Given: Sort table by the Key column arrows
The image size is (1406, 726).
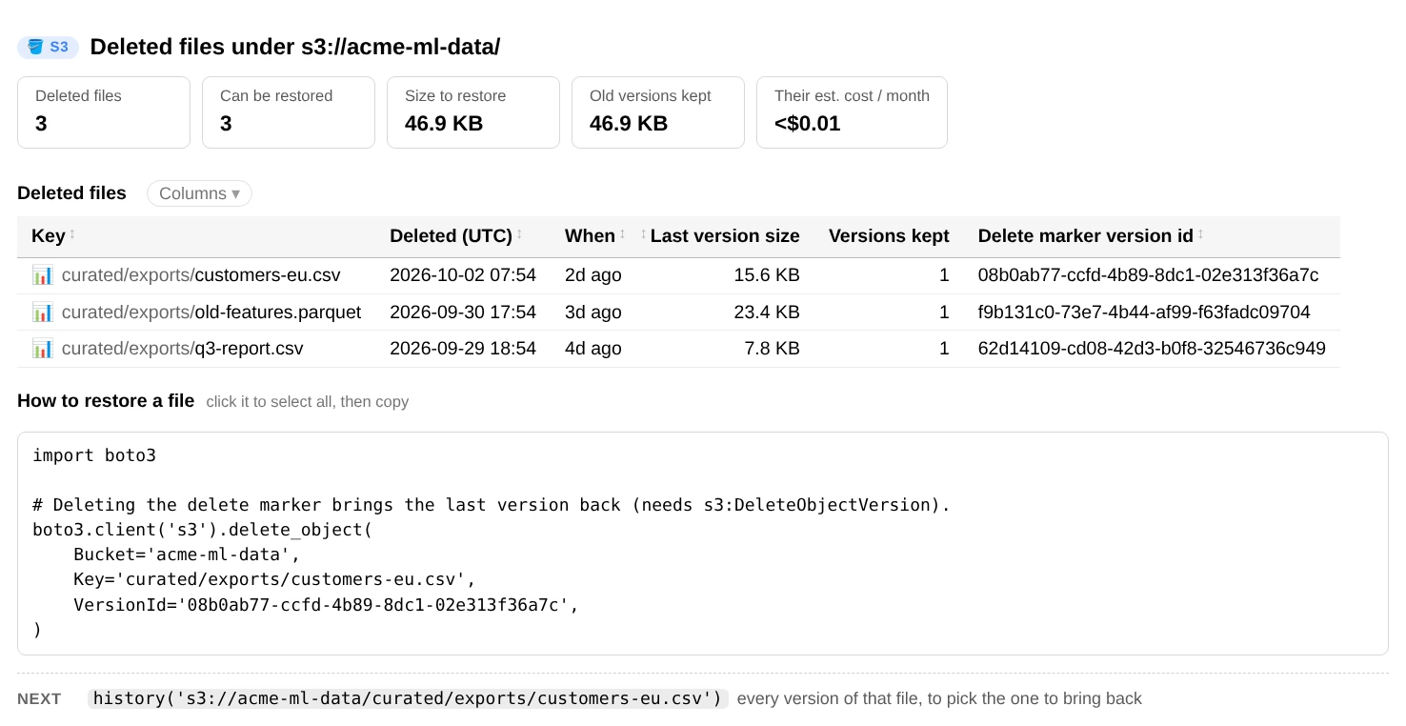Looking at the screenshot, I should [72, 234].
